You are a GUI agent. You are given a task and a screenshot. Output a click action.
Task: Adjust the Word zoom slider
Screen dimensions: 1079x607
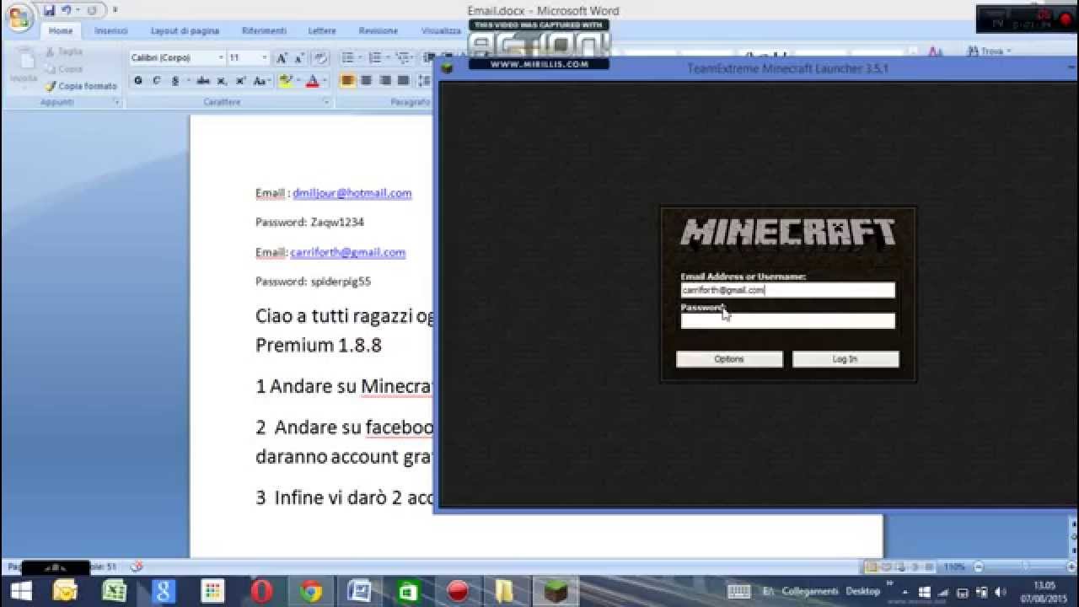(x=1024, y=567)
